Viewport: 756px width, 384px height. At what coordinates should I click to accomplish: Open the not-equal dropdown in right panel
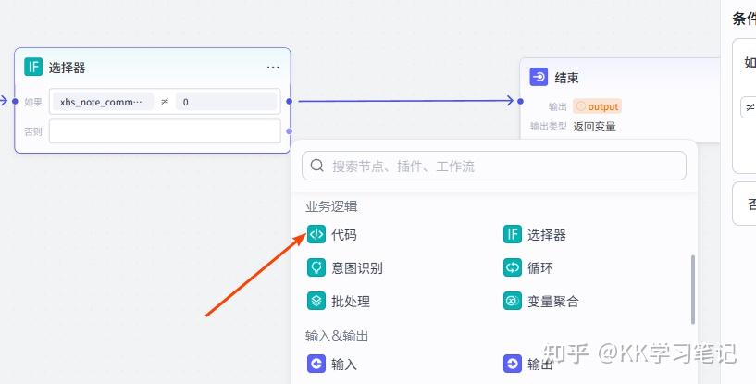pos(749,108)
